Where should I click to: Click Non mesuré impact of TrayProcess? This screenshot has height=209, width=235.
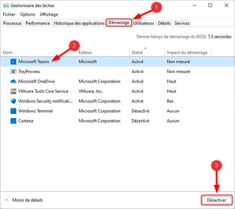(178, 72)
